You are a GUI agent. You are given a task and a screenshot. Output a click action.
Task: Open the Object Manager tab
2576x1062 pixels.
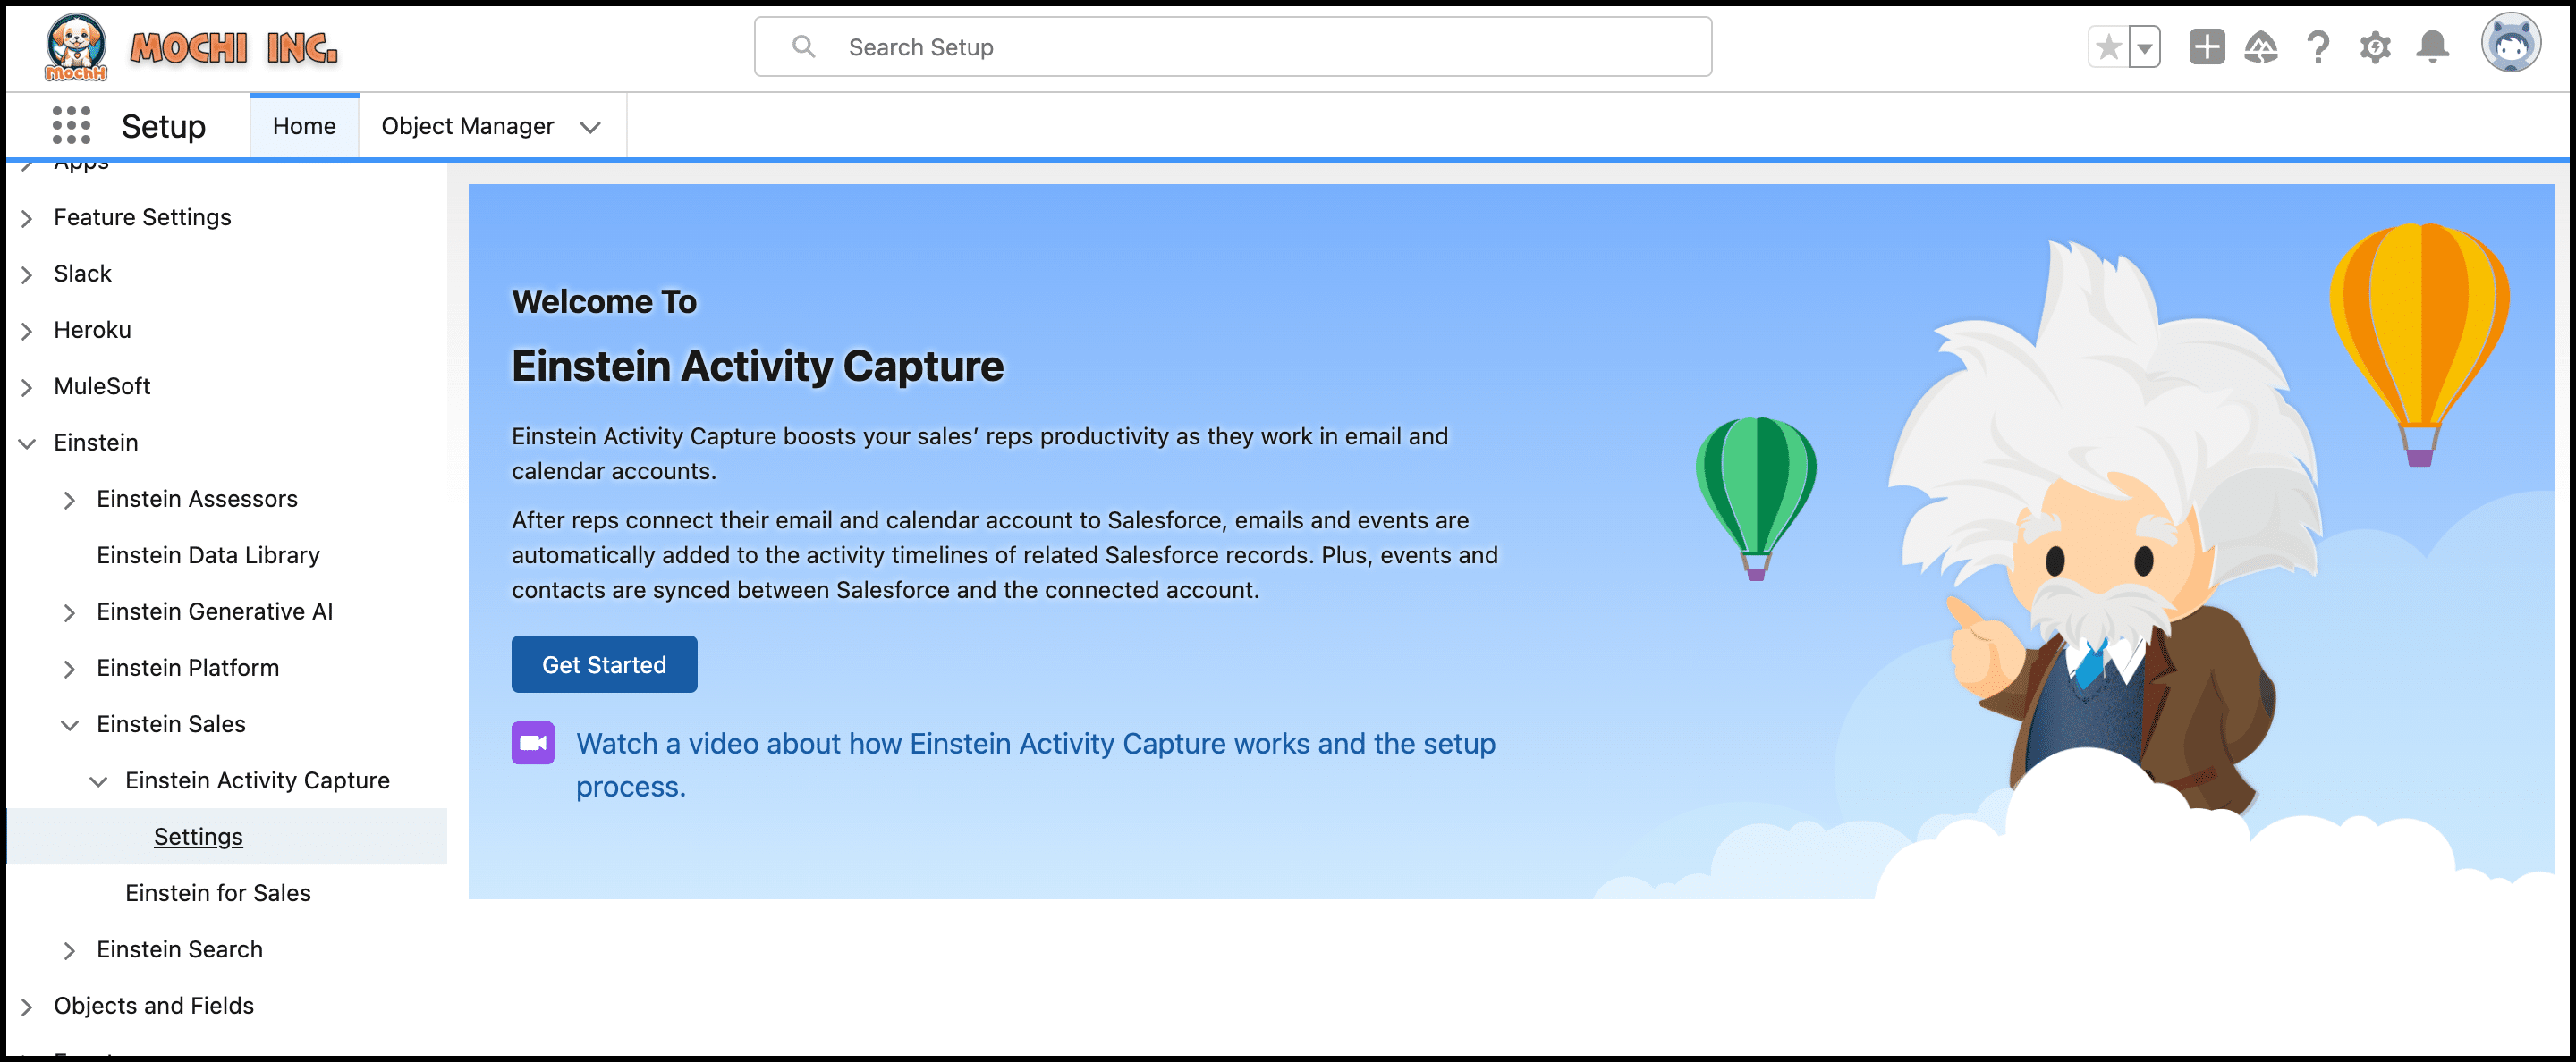(x=467, y=126)
